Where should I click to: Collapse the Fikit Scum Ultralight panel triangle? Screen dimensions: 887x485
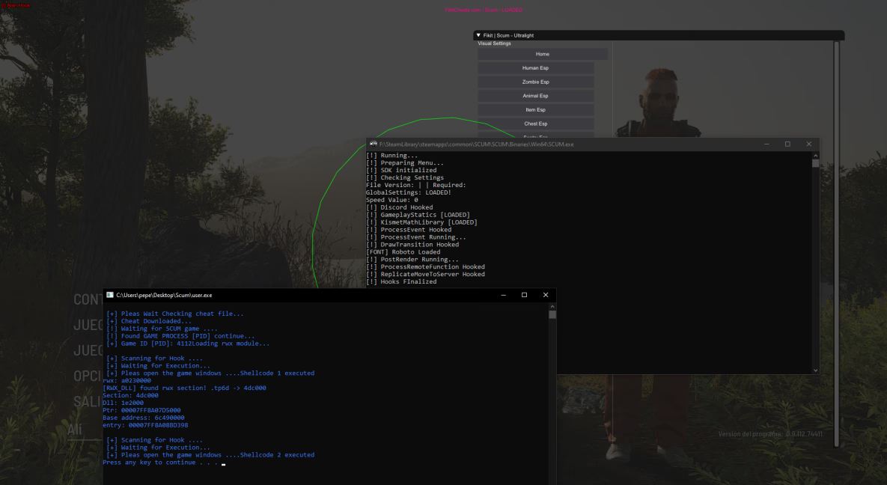coord(478,35)
